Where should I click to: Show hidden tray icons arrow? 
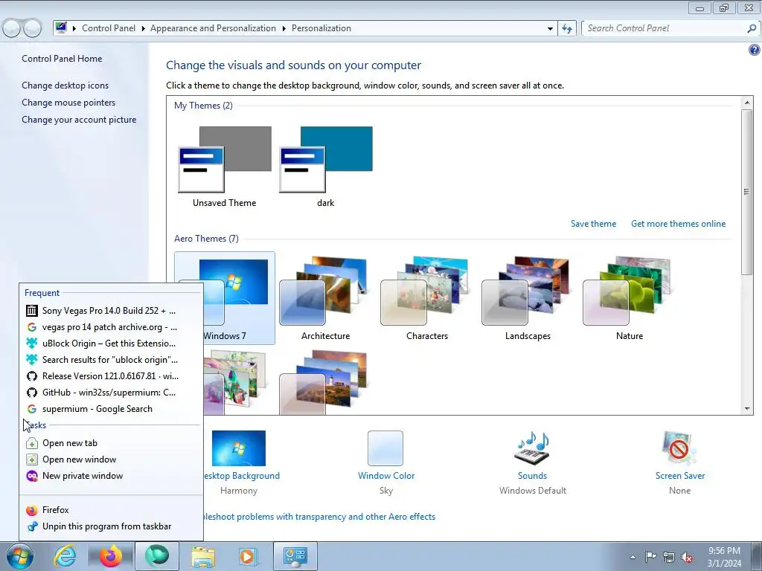click(x=633, y=557)
